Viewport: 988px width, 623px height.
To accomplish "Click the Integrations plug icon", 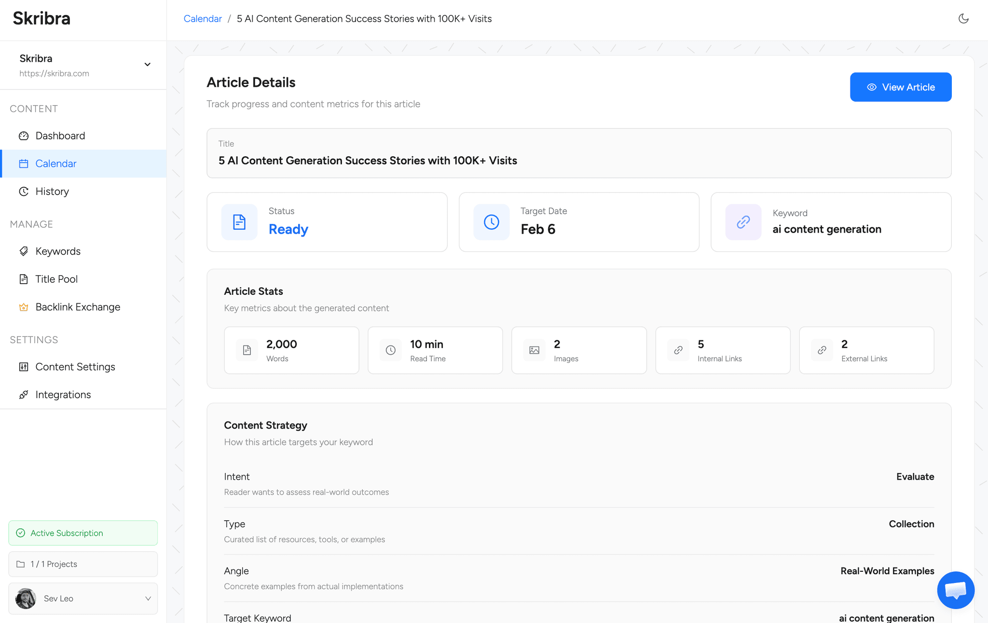I will pyautogui.click(x=24, y=394).
